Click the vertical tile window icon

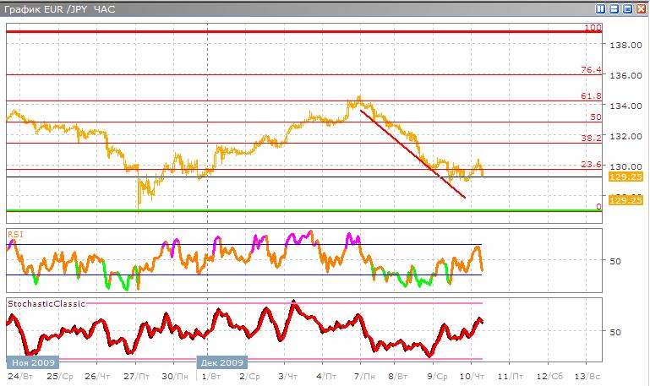coord(601,8)
